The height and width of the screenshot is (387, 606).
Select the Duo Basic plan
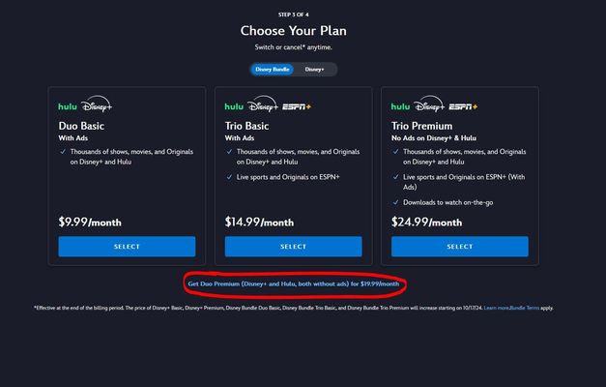pyautogui.click(x=127, y=247)
